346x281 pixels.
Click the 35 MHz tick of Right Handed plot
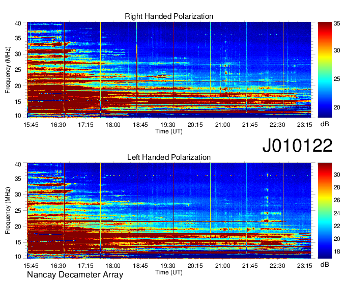pos(18,38)
